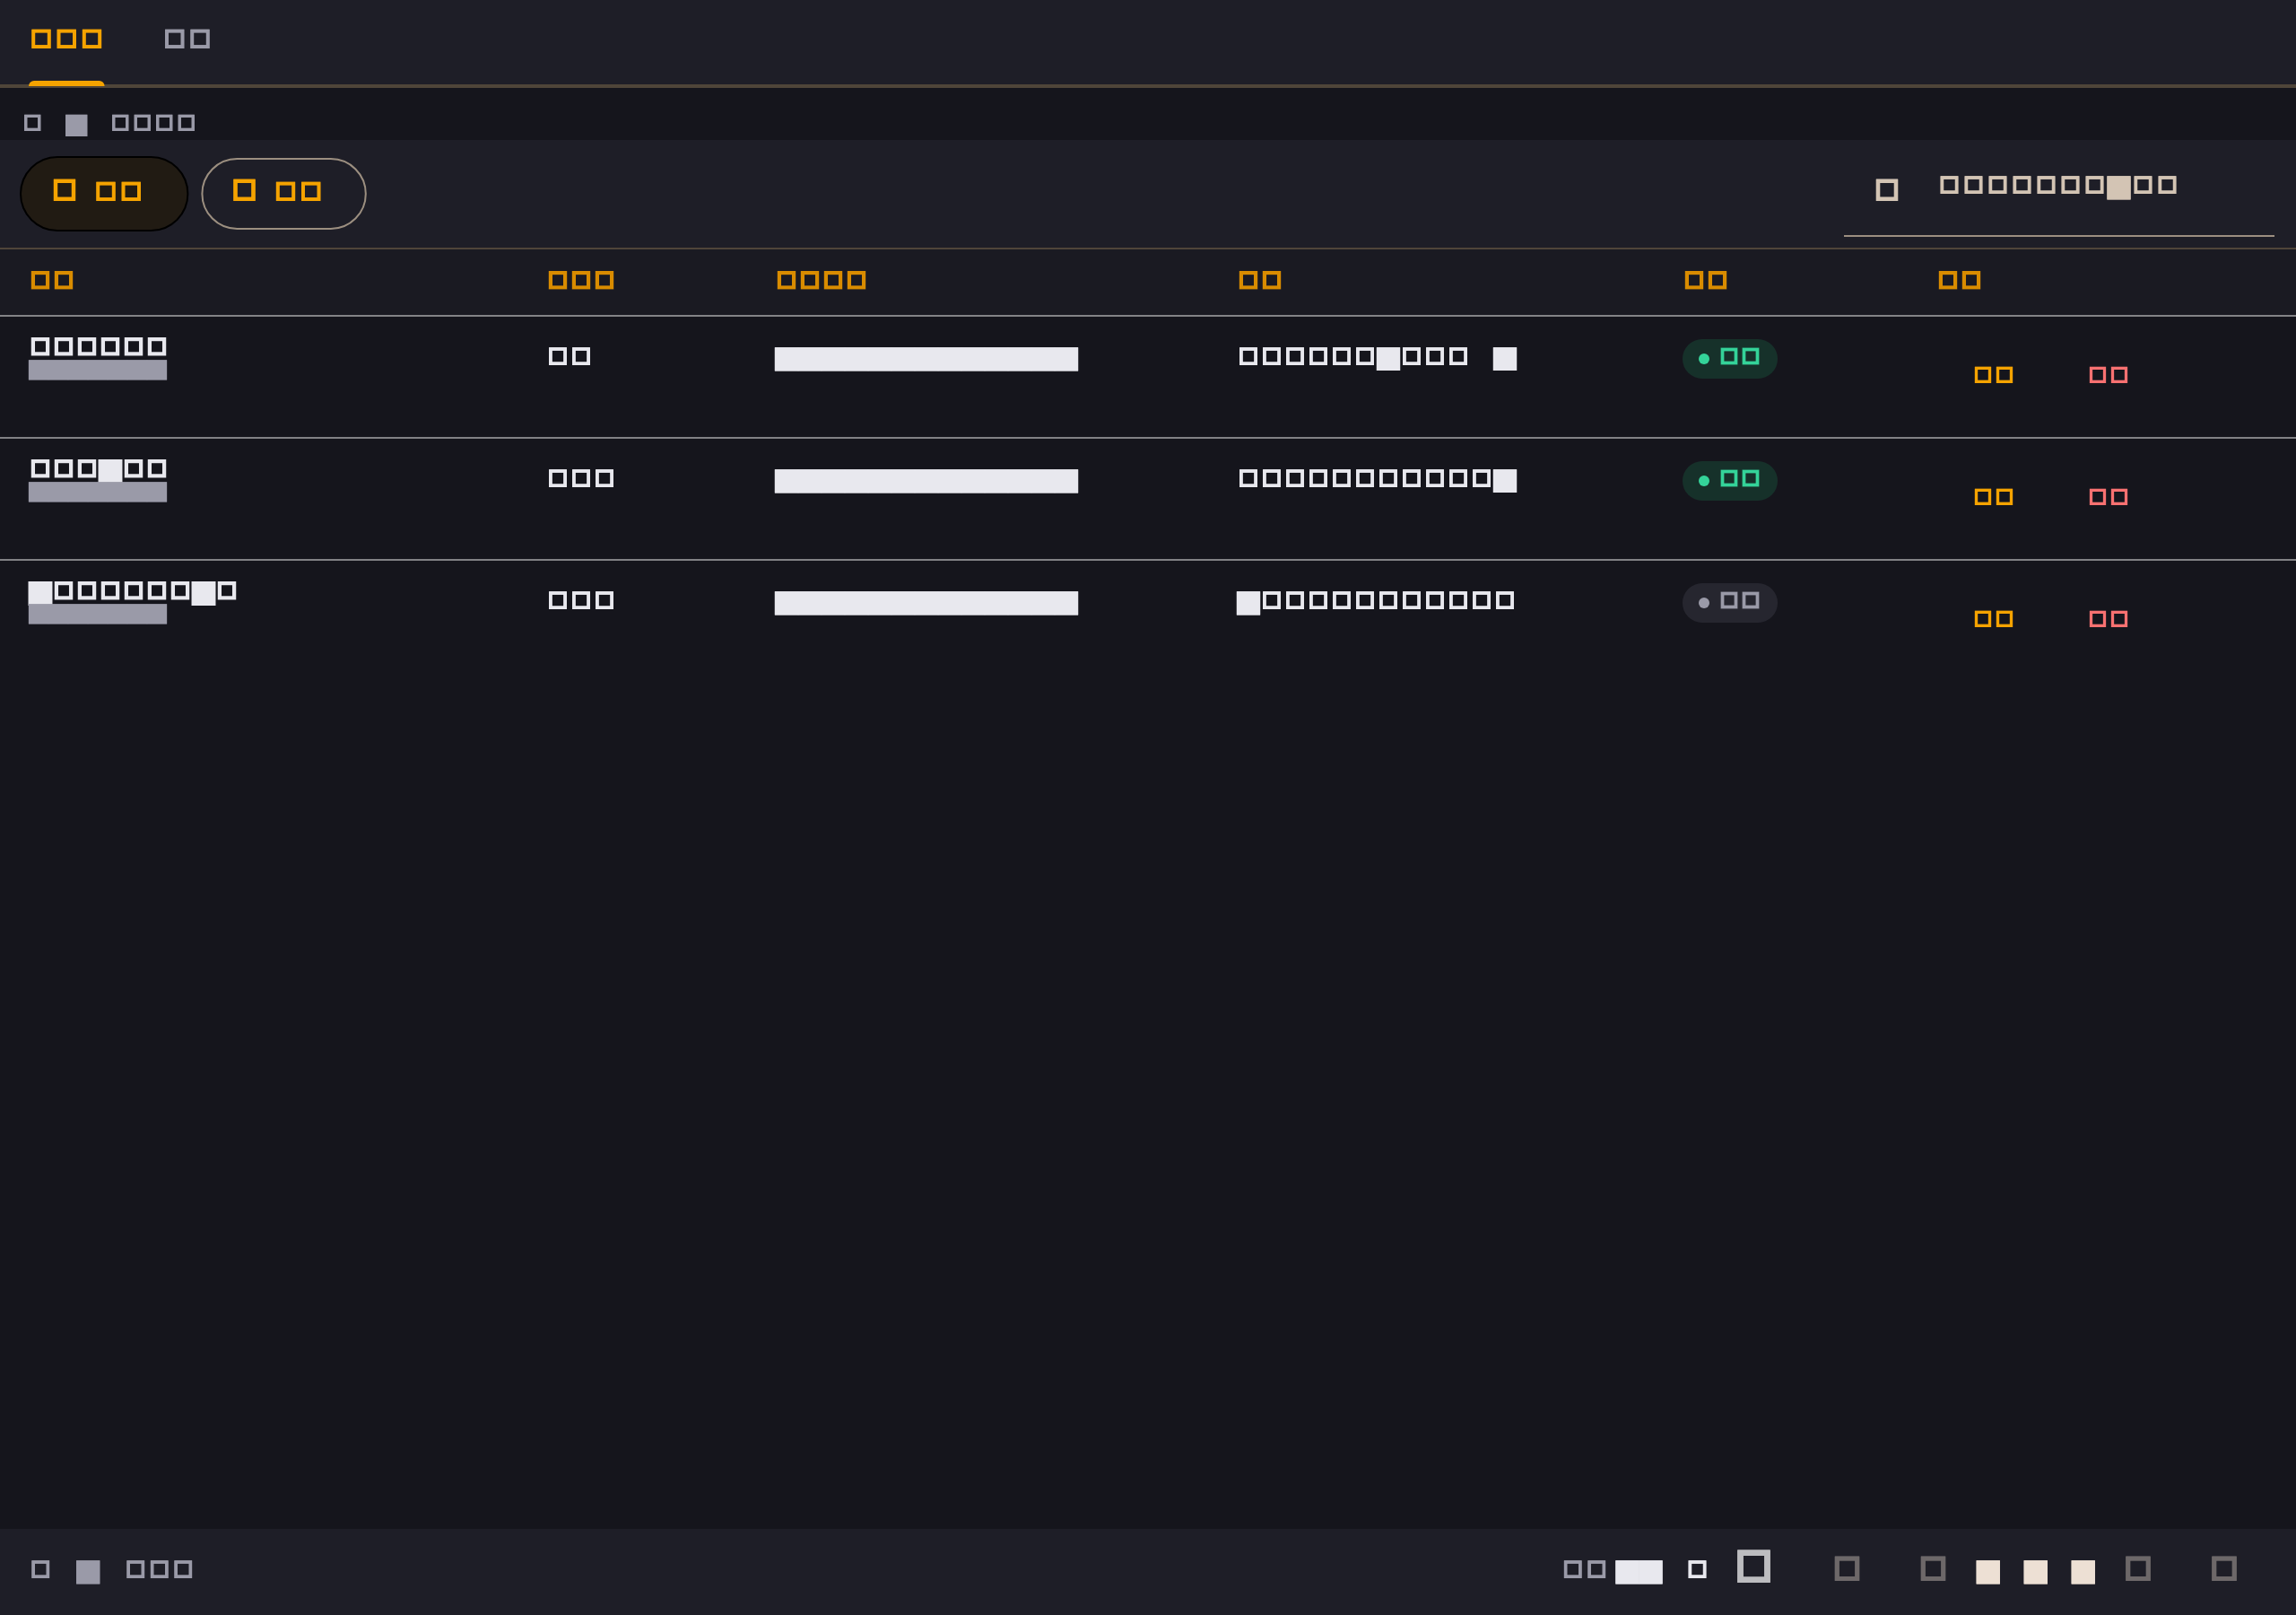This screenshot has width=2296, height=1615.
Task: Click the gray status badge in the third row
Action: [x=1729, y=602]
